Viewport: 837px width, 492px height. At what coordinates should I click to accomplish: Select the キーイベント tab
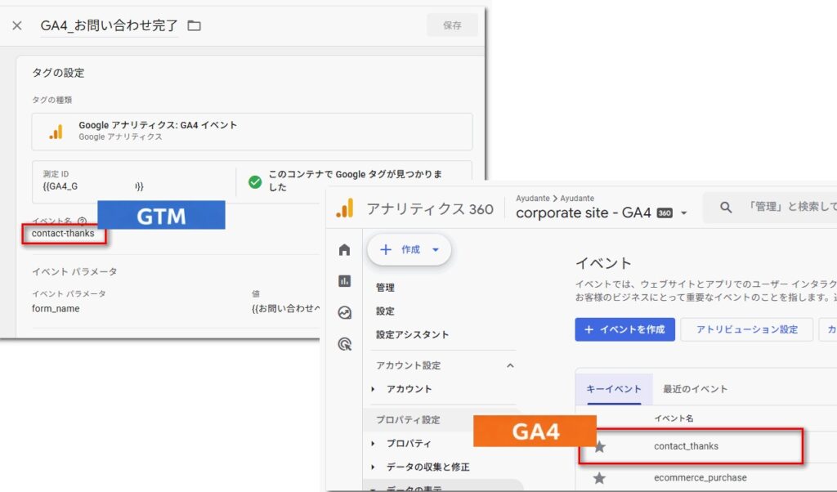point(614,389)
